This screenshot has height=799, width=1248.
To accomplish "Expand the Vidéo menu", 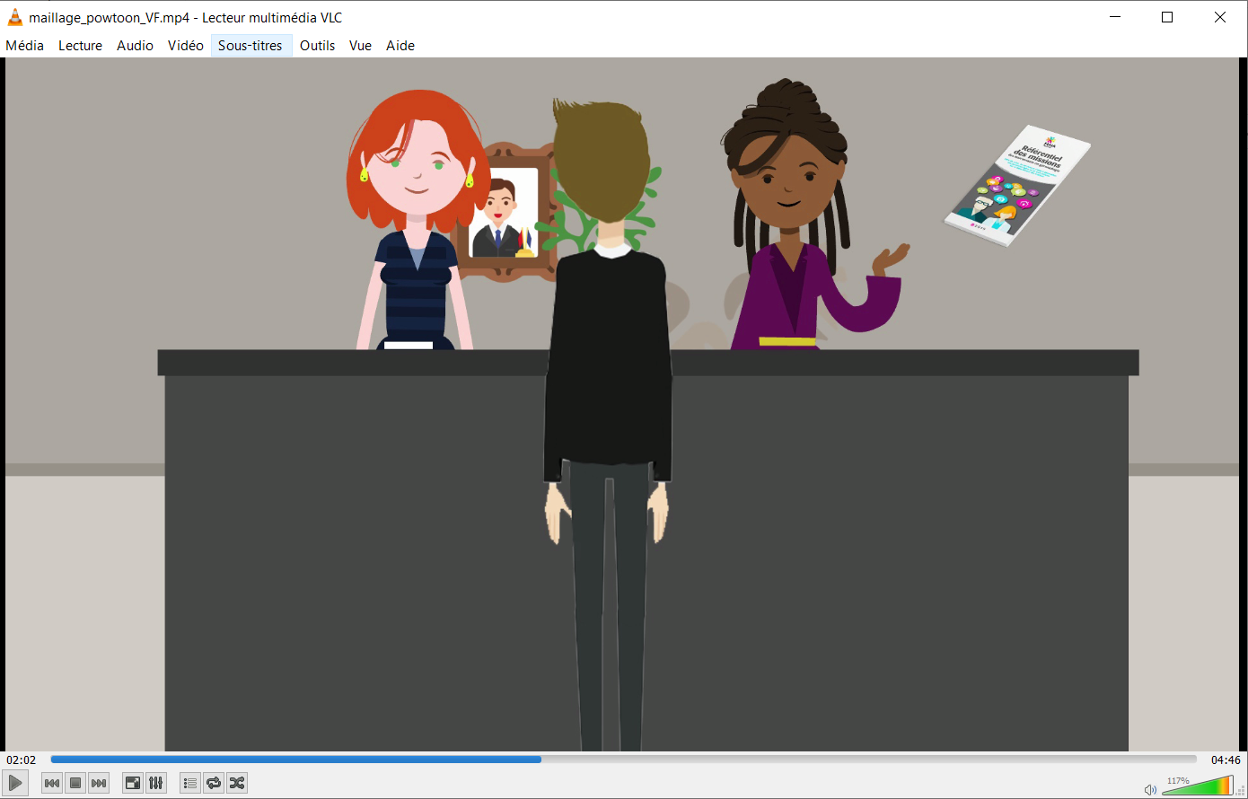I will point(185,46).
